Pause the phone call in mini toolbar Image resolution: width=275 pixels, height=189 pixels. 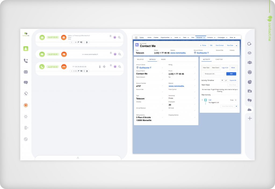tap(74, 71)
